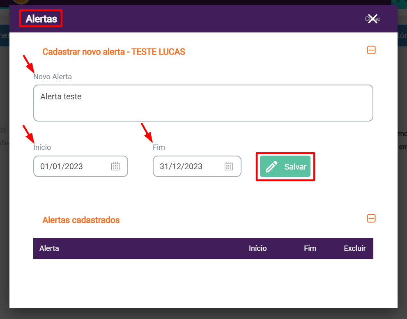Click the Alertas cadastrados heading
Viewport: 407px width, 319px height.
[81, 220]
